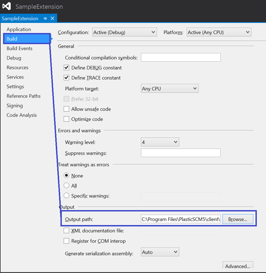This screenshot has height=273, width=266.
Task: Uncheck Define TRACE constant
Action: [66, 78]
